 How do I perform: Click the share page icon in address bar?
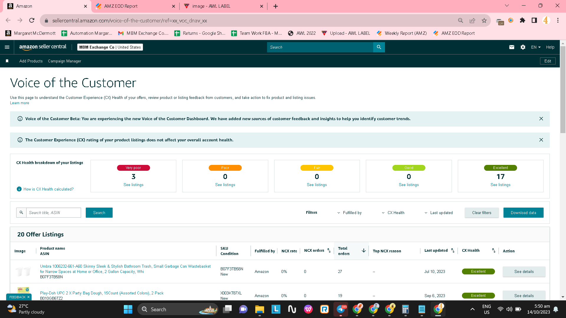(x=472, y=20)
